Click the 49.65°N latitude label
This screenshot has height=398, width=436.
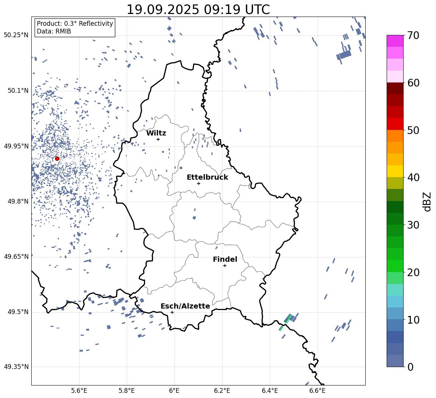(x=16, y=256)
